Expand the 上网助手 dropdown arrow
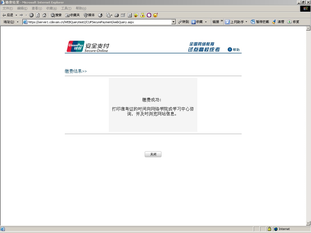The width and height of the screenshot is (311, 233). (x=246, y=22)
